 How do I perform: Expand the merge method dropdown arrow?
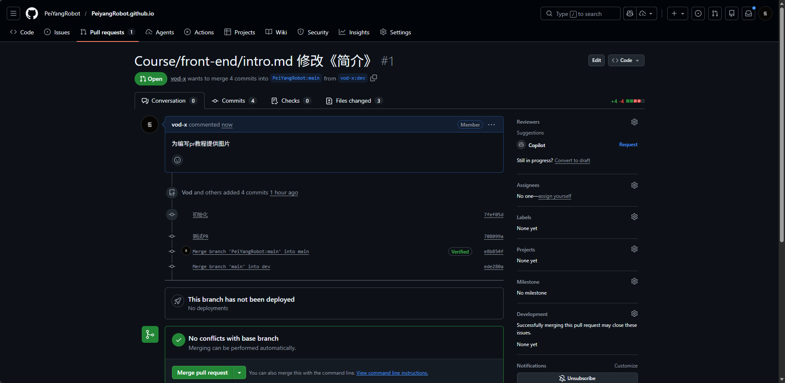[x=239, y=373]
